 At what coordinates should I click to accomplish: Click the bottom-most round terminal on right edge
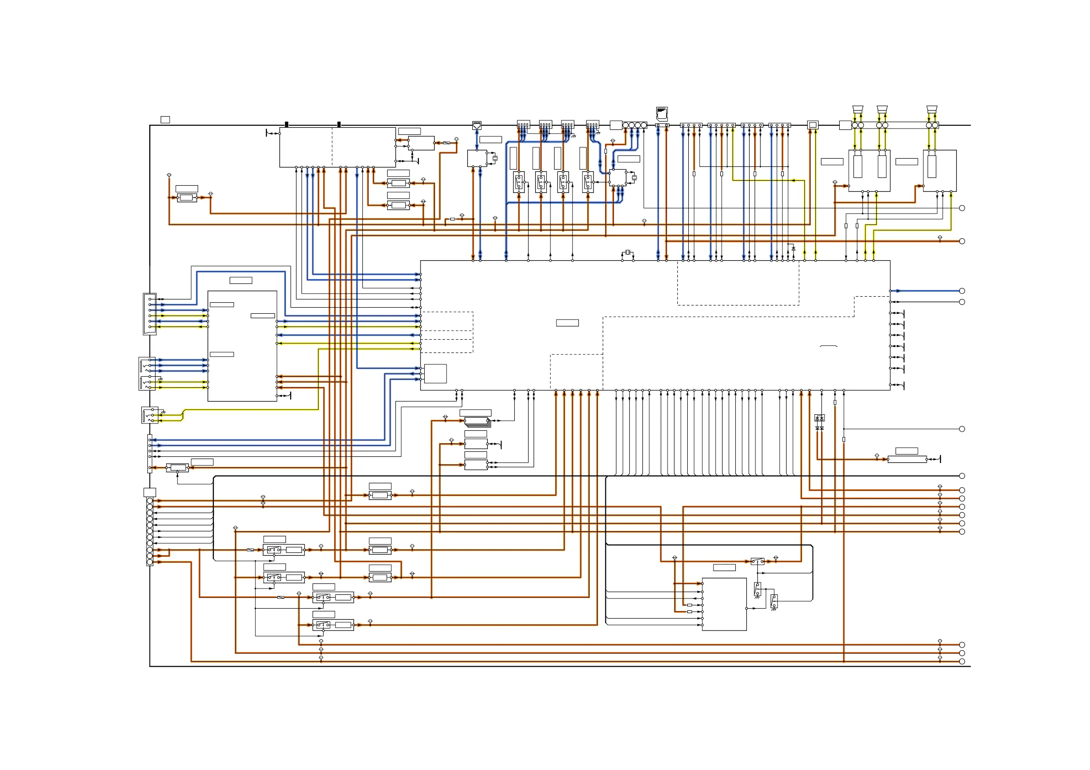962,661
